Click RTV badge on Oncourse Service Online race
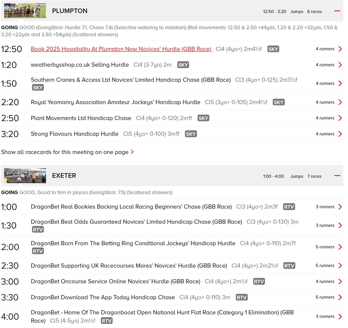 pyautogui.click(x=259, y=282)
